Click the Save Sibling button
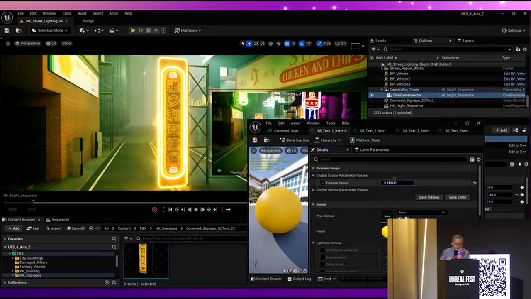 point(429,197)
